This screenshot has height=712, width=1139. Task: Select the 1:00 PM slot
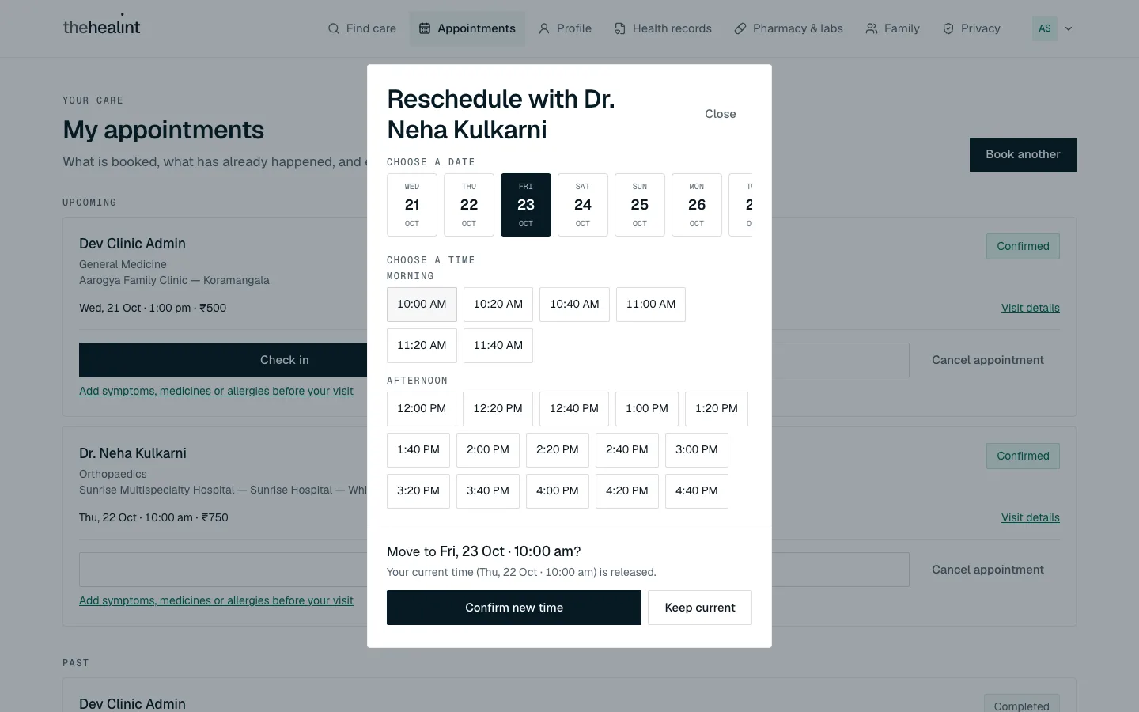[x=647, y=409]
